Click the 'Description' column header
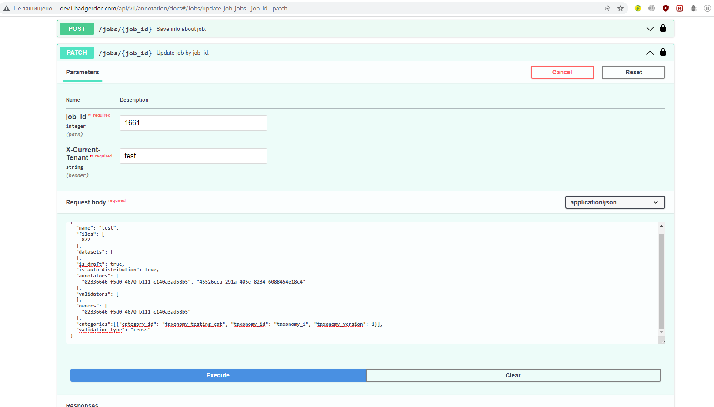 point(134,100)
